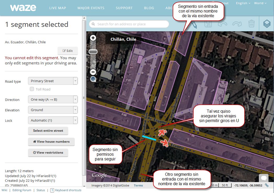Open the map Terms link
The image size is (274, 193).
coord(138,185)
